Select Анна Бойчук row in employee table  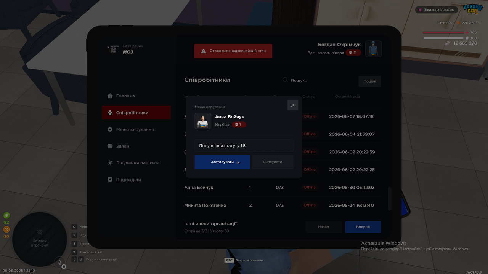tap(282, 188)
